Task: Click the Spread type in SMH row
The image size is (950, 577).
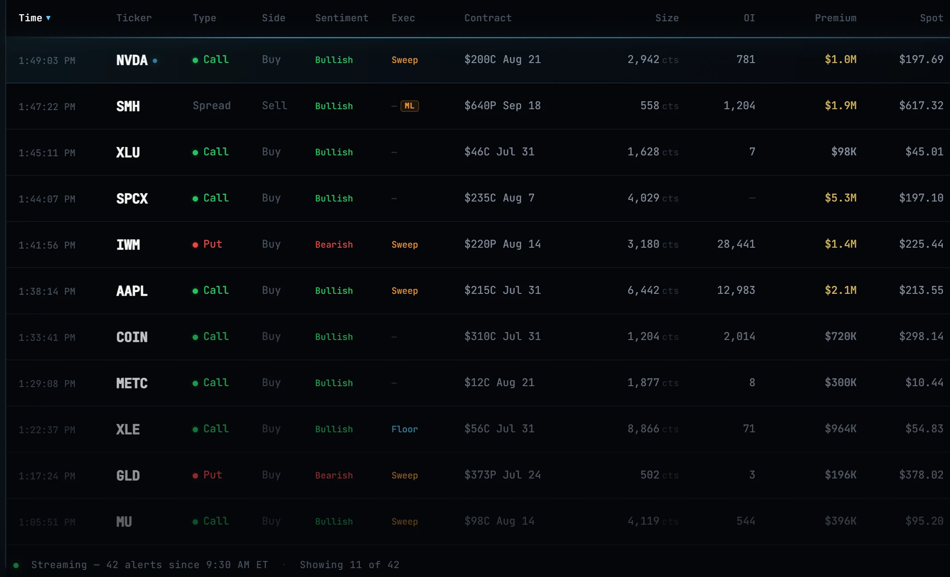Action: click(x=212, y=106)
